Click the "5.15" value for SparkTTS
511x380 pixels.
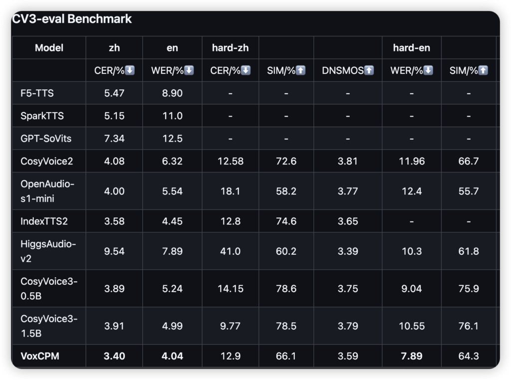coord(114,116)
